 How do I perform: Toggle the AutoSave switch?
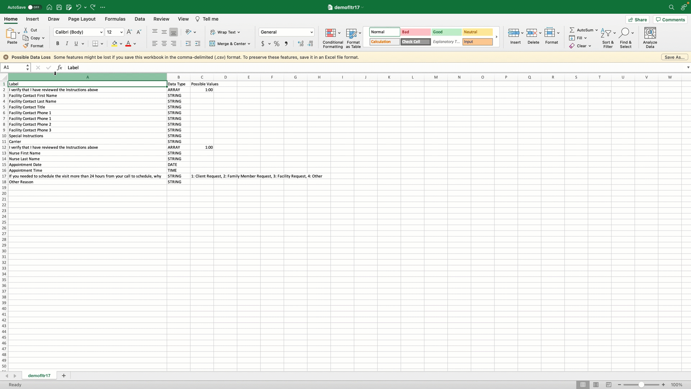point(35,7)
